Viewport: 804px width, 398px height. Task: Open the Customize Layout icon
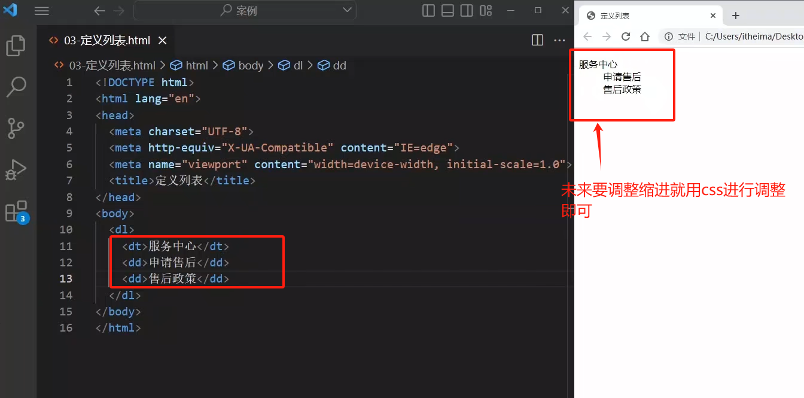point(486,11)
